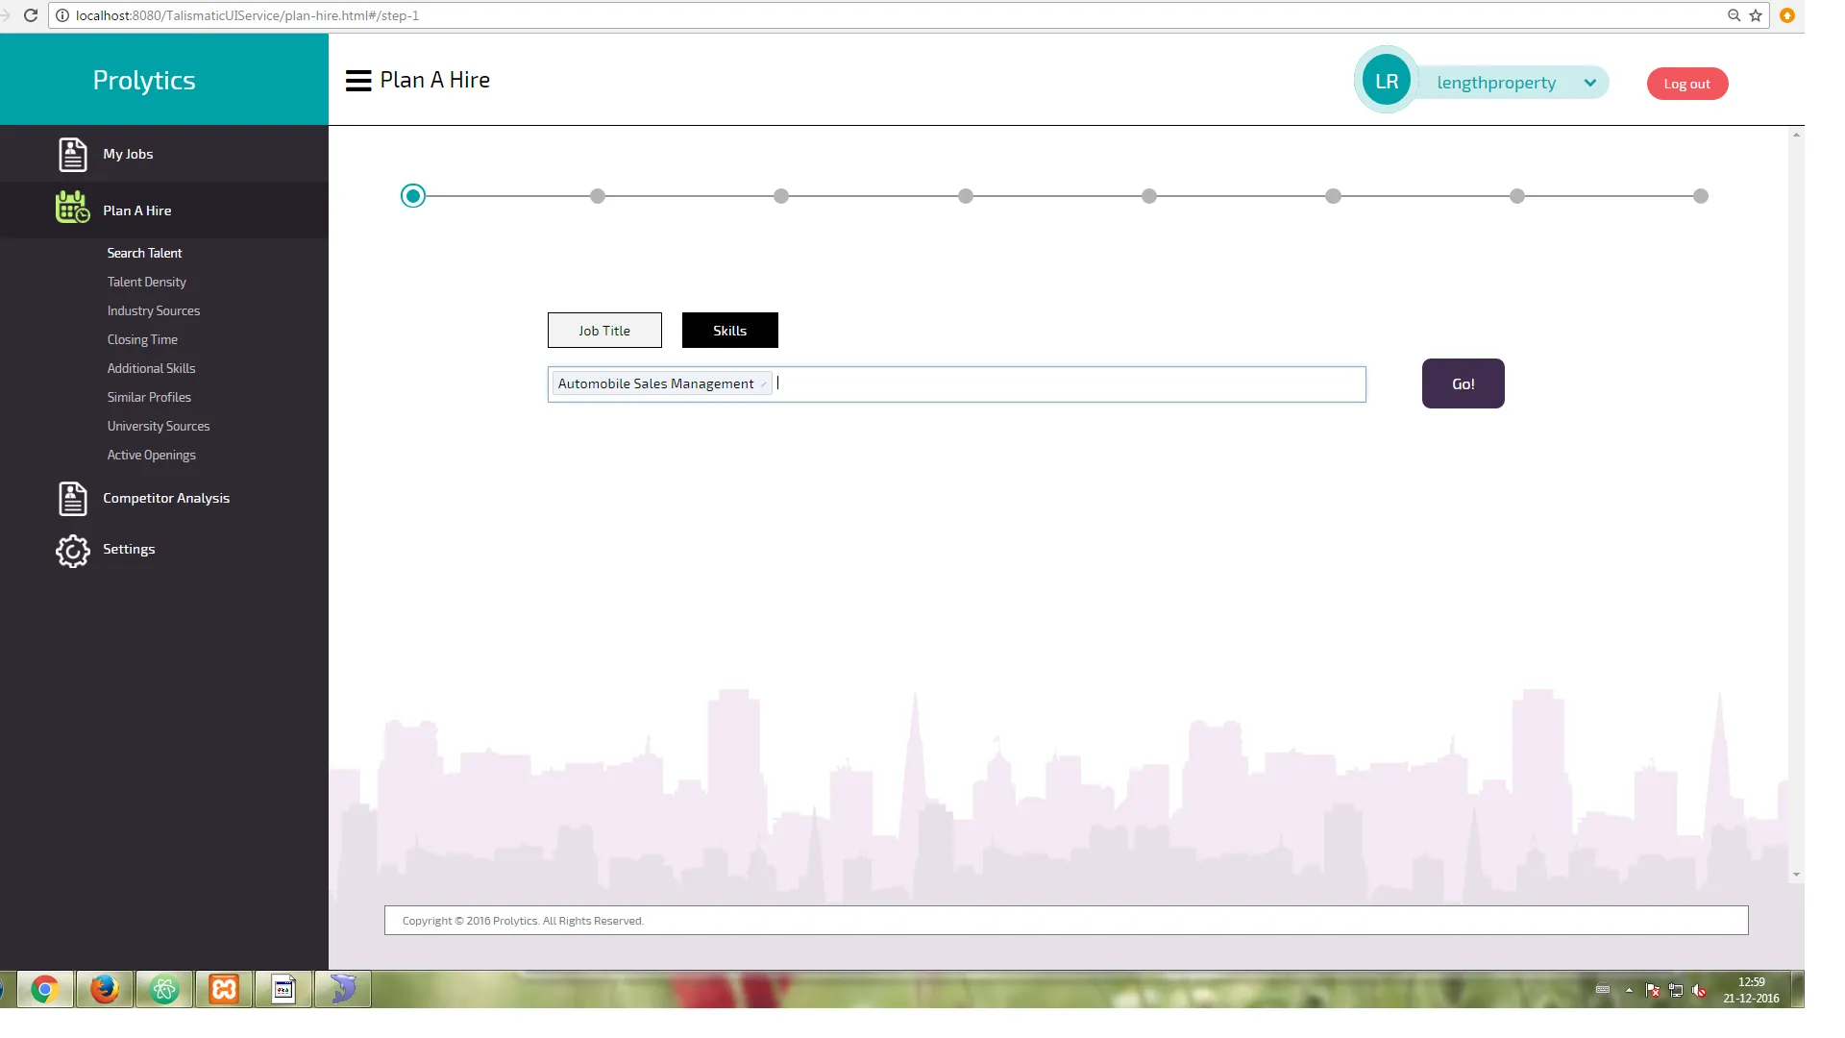Image resolution: width=1845 pixels, height=1038 pixels.
Task: Jump to the second step progress dot
Action: (598, 196)
